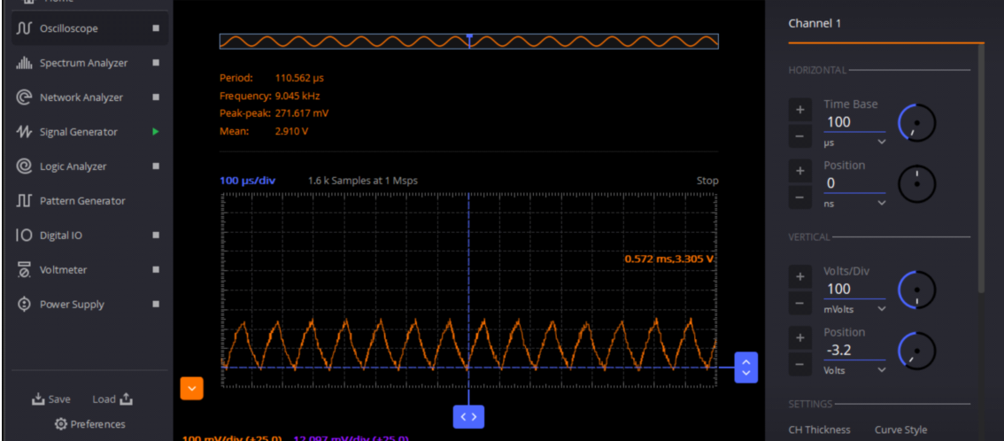Open the Power Supply instrument
This screenshot has width=1004, height=441.
pos(89,305)
